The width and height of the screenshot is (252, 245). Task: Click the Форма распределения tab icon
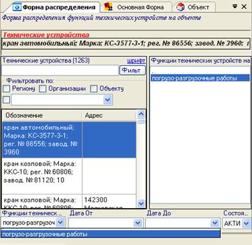[17, 7]
